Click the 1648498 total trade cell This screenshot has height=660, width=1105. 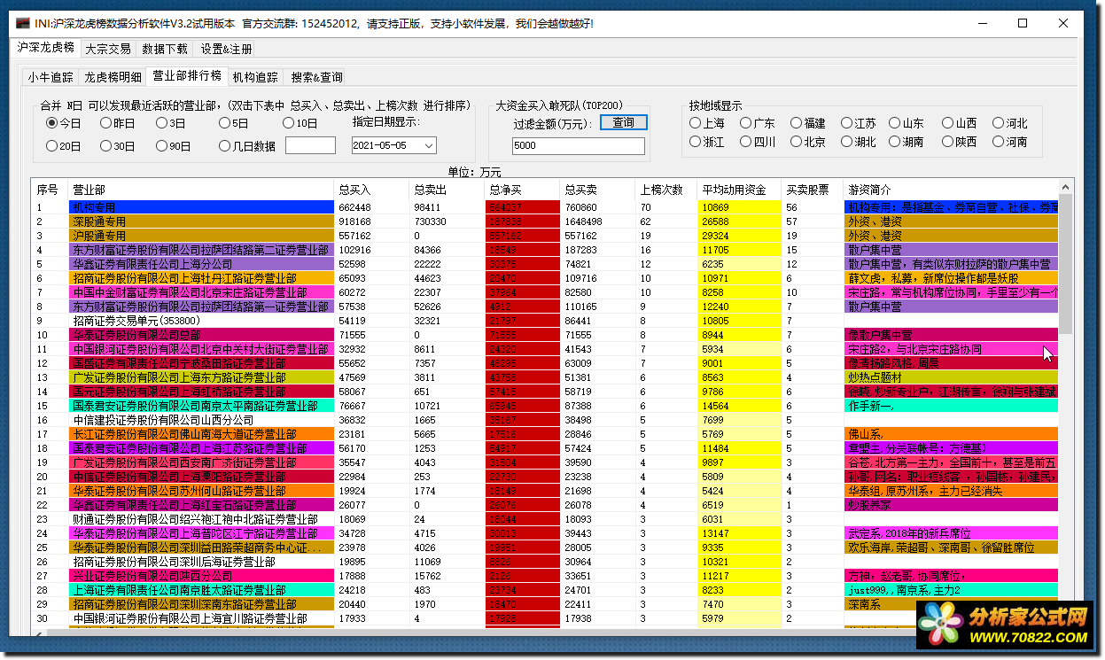(x=597, y=221)
